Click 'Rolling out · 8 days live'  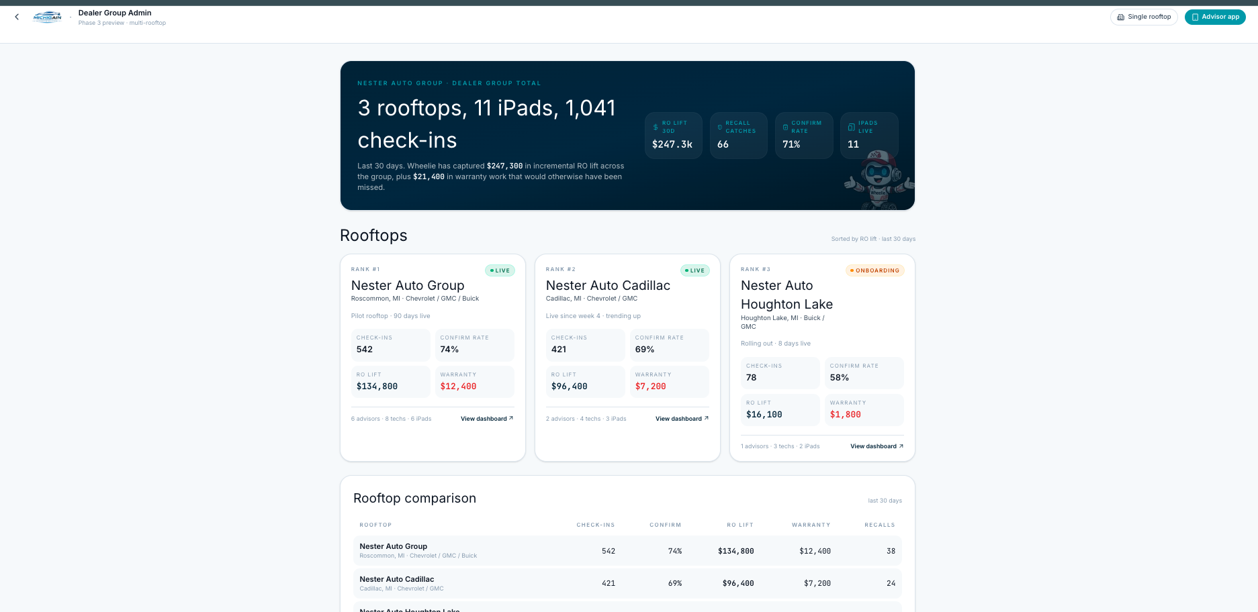point(776,344)
